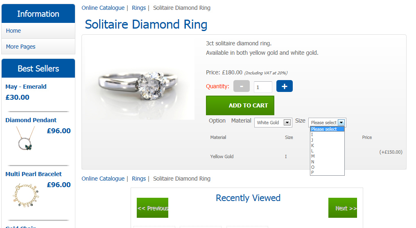The height and width of the screenshot is (228, 416).
Task: Open the Home page link
Action: (x=14, y=31)
